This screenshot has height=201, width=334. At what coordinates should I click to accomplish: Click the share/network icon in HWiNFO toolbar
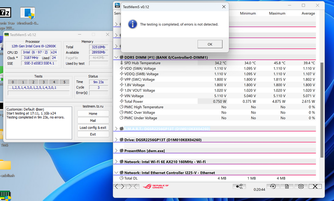239,186
